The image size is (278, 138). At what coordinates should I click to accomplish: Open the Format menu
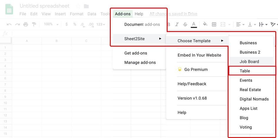[77, 14]
